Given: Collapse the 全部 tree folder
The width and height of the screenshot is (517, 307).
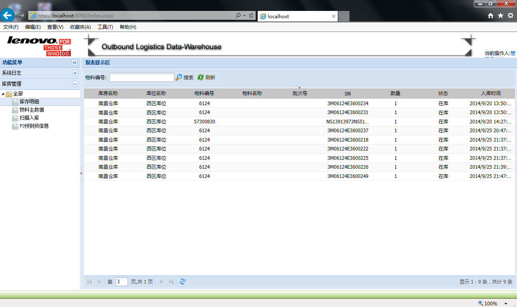Looking at the screenshot, I should coord(4,94).
